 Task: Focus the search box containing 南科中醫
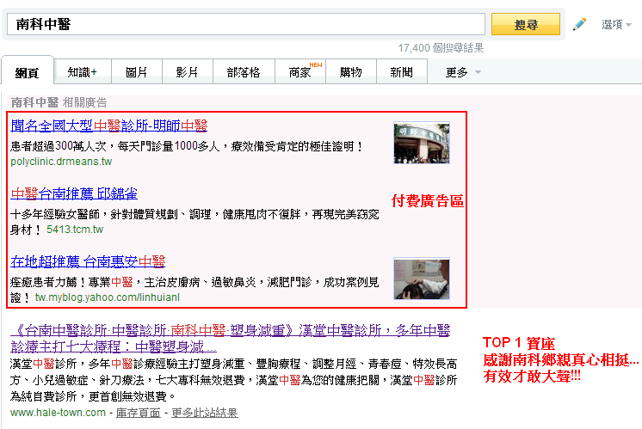(x=248, y=24)
